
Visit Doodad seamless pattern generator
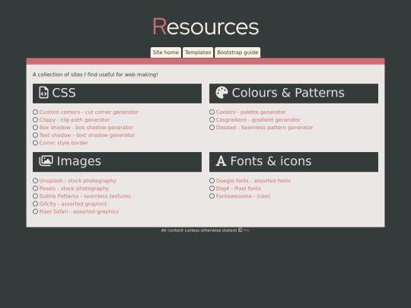coord(264,127)
